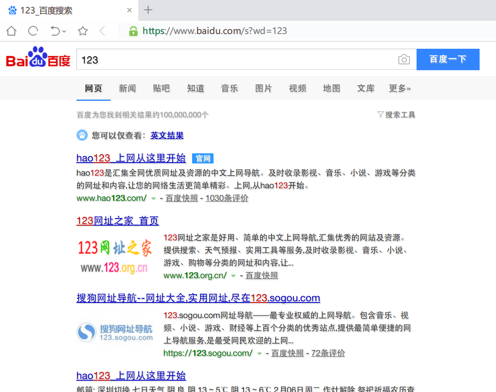Click the green security lock icon
This screenshot has height=392, width=496.
click(x=133, y=31)
